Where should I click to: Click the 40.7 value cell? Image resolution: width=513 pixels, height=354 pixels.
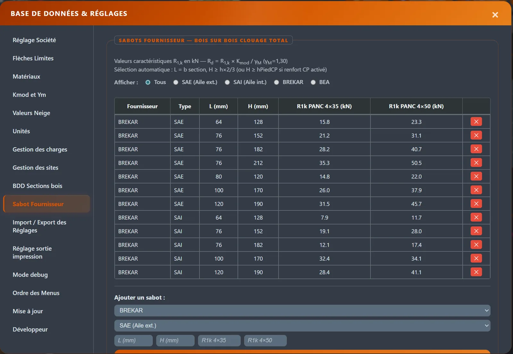coord(416,149)
